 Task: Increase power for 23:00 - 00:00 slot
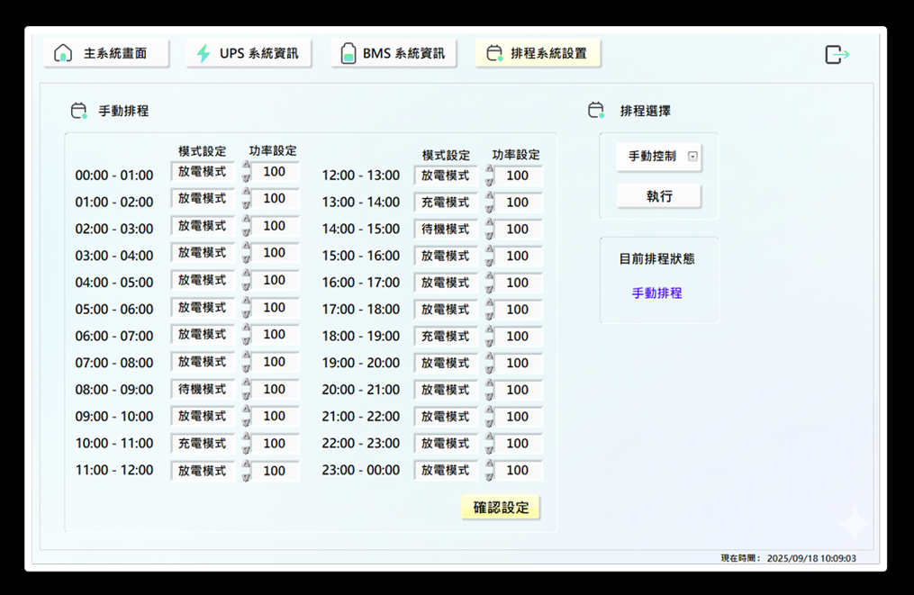pos(489,465)
